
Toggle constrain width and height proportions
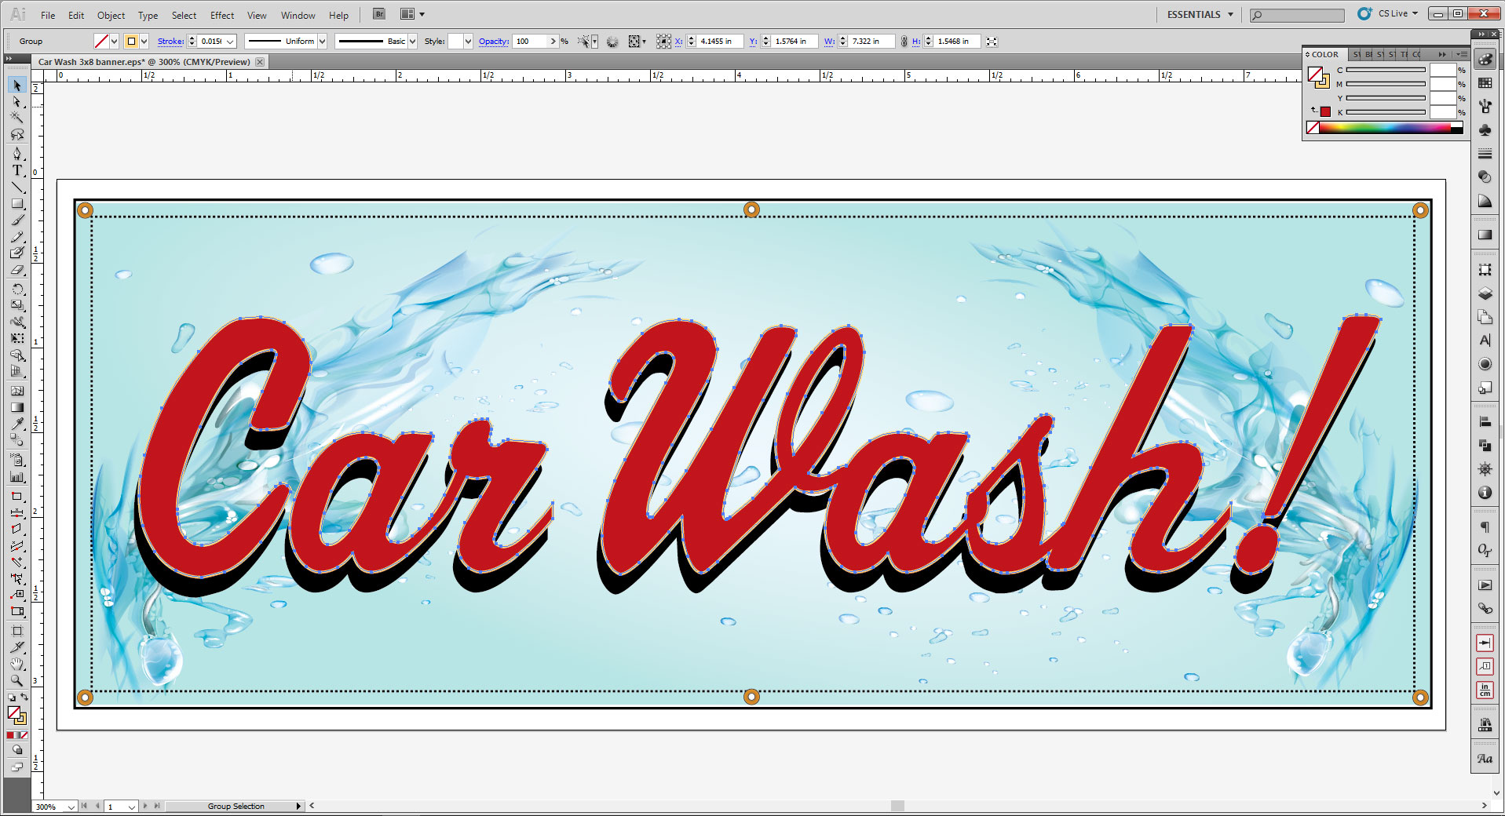pos(904,42)
